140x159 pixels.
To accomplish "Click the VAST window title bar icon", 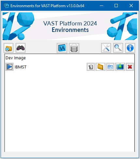I will 6,6.
